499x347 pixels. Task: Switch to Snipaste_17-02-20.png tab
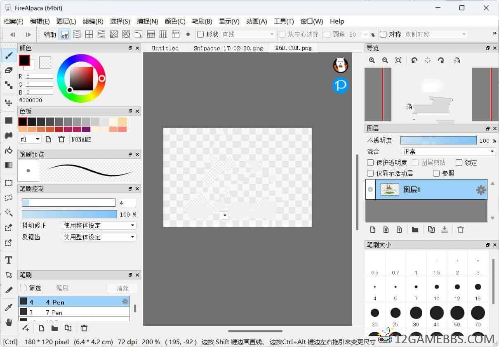(228, 48)
